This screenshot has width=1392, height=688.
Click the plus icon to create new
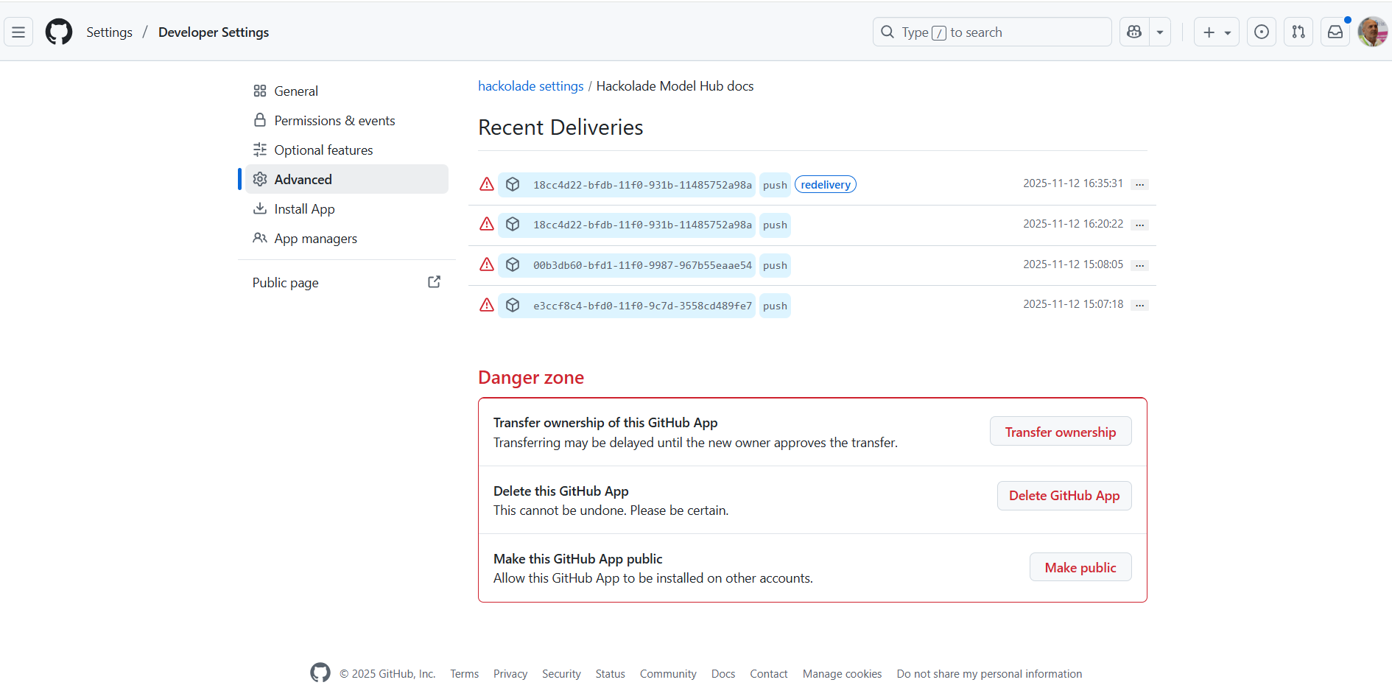[x=1209, y=32]
